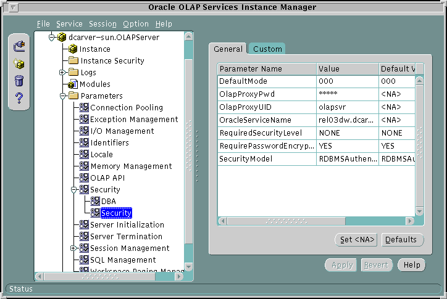
Task: Click the OLAP API parameter icon
Action: tap(84, 178)
